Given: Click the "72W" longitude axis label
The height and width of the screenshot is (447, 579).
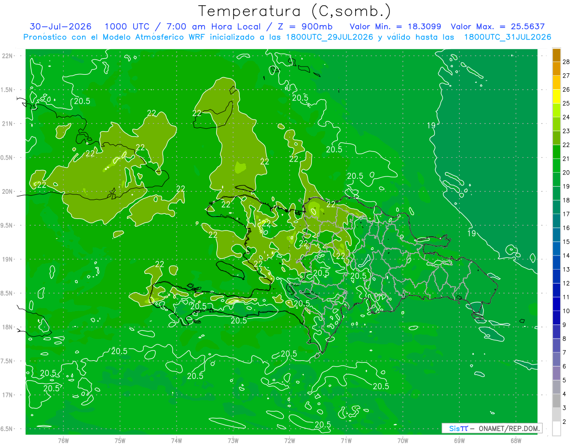Looking at the screenshot, I should [289, 440].
